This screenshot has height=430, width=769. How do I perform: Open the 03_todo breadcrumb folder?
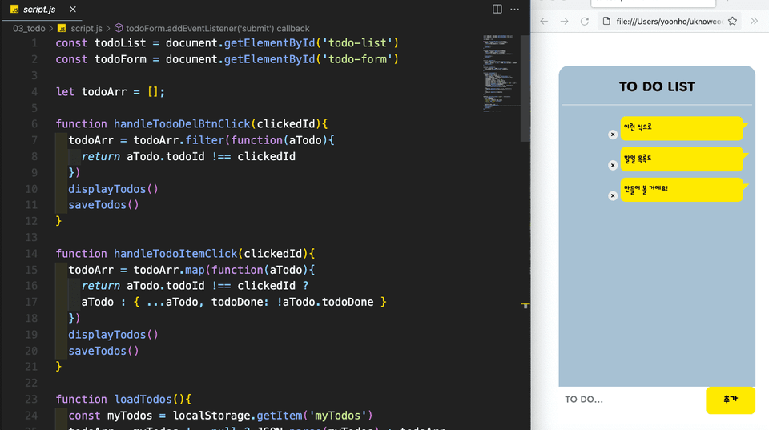(x=29, y=29)
